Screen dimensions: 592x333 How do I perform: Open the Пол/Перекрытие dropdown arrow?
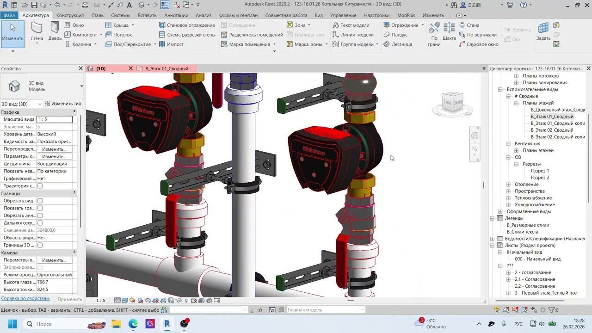154,44
